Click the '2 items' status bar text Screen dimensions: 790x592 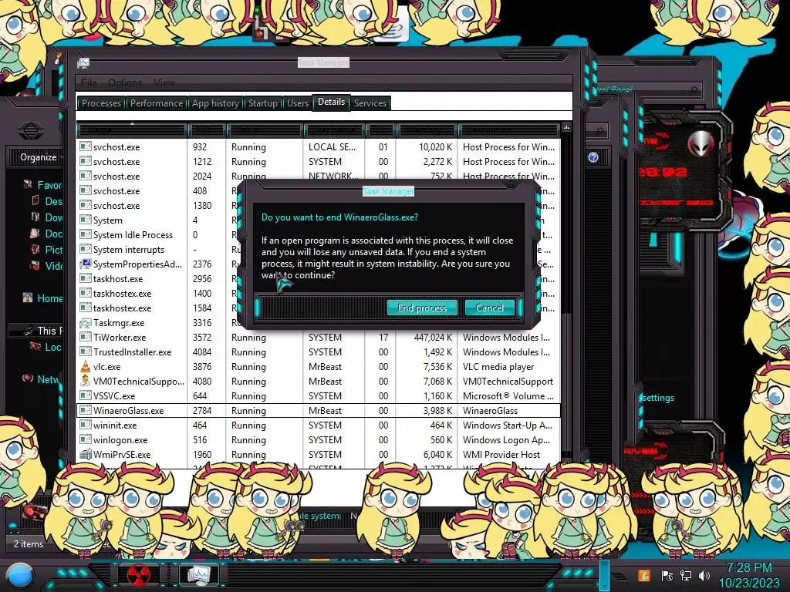pos(29,543)
